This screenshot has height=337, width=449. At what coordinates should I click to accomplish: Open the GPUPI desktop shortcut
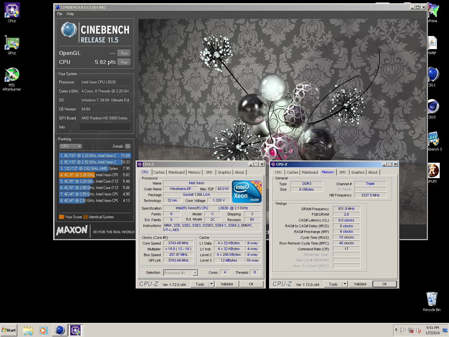click(433, 173)
